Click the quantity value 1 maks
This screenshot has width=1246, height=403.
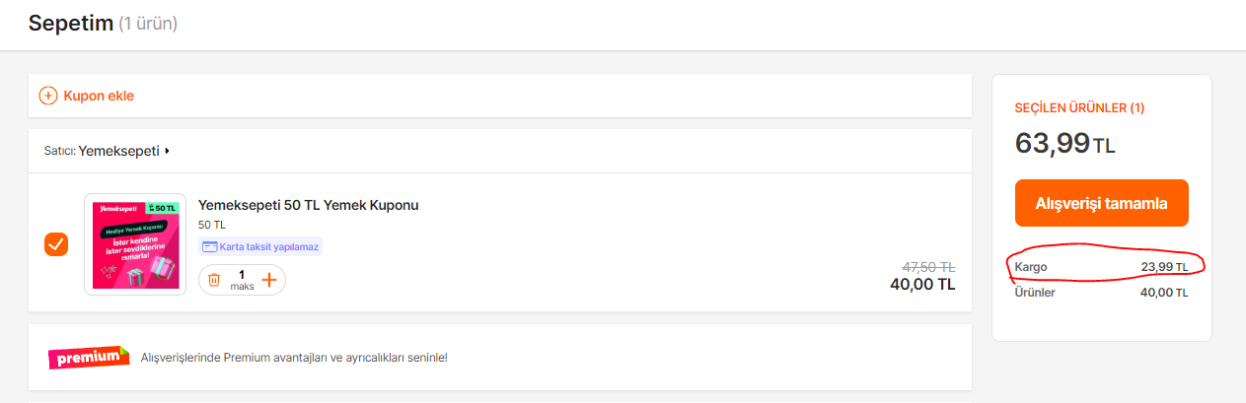click(242, 280)
